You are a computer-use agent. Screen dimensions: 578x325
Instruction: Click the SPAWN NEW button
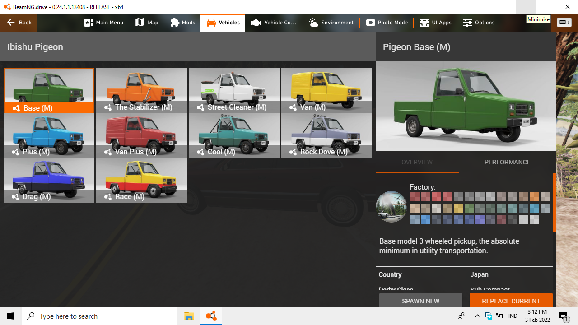[x=421, y=301]
